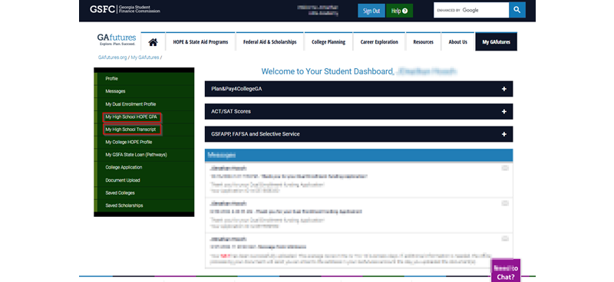
Task: Expand ACT/SAT Scores with plus icon
Action: click(504, 111)
